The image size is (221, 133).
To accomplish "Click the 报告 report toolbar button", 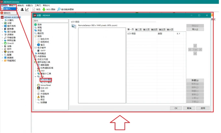I will [x=36, y=9].
